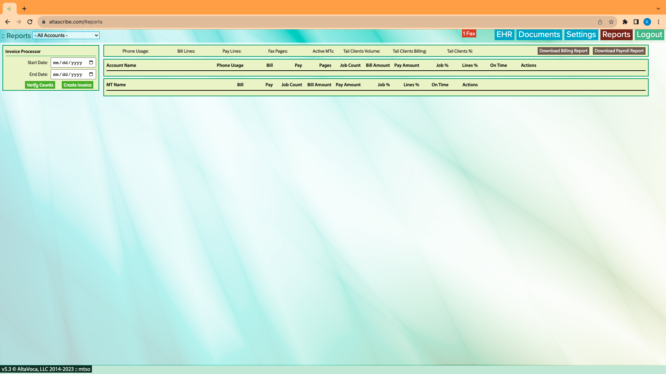Enable the End Date date picker
Viewport: 666px width, 374px height.
point(91,74)
